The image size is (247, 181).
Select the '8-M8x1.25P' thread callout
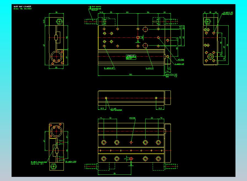pos(71,162)
